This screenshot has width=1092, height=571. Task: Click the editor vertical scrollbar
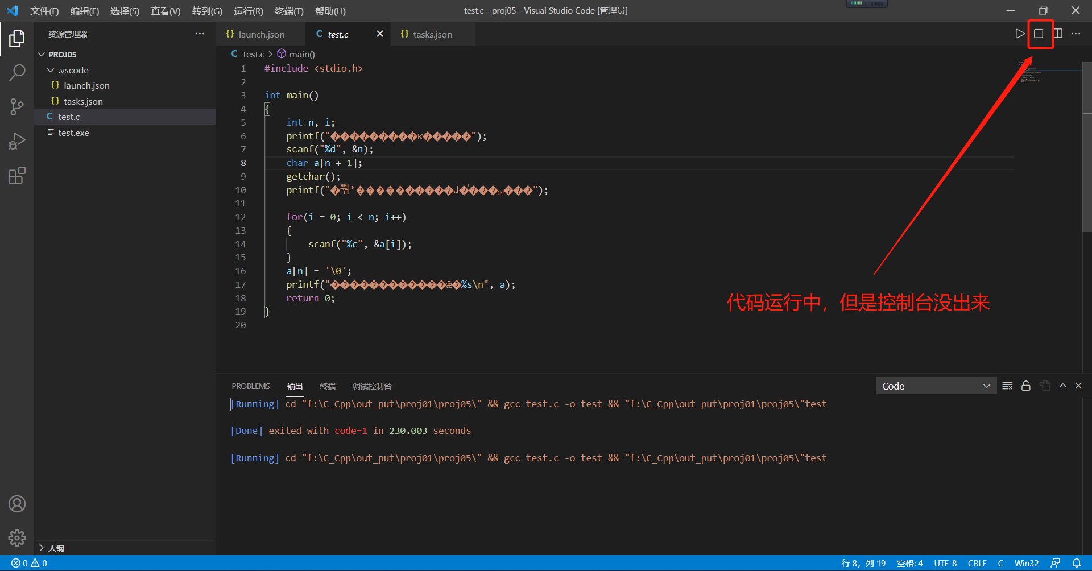point(1087,148)
